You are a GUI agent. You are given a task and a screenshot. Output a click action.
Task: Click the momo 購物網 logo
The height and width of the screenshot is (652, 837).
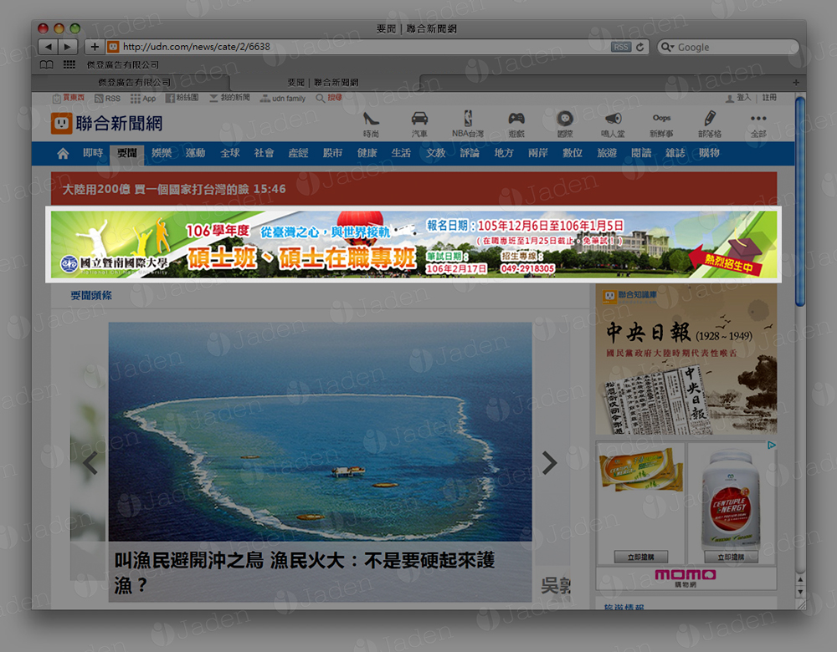[x=686, y=578]
